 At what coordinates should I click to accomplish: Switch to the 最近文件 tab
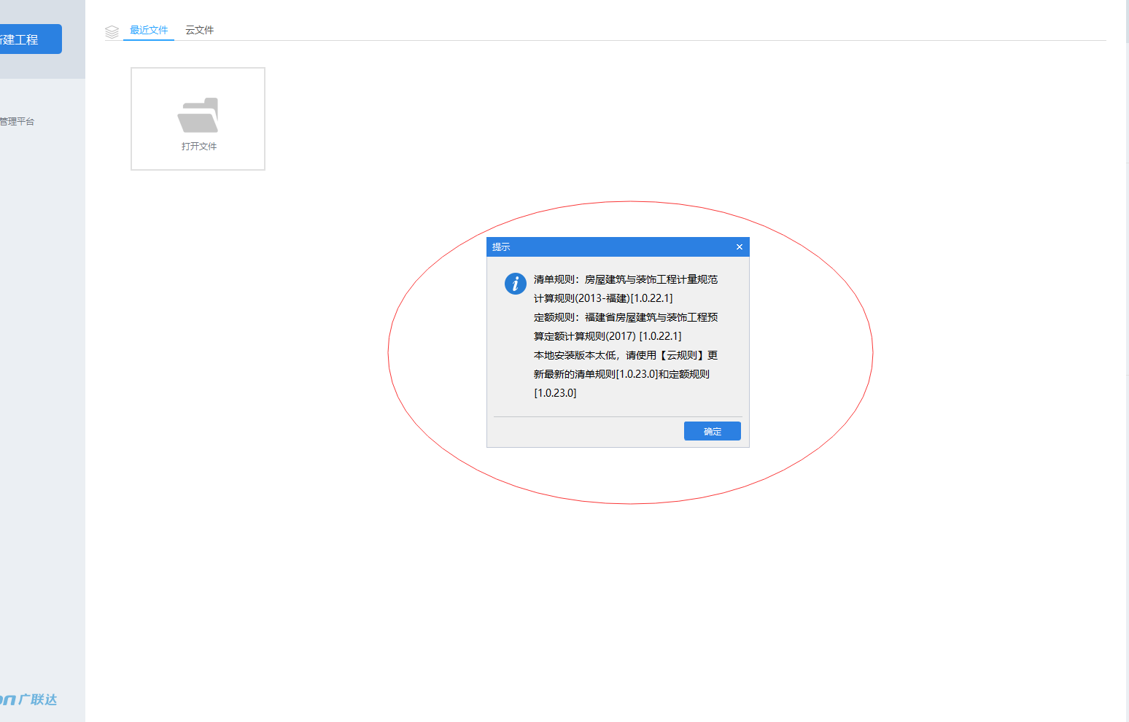[149, 30]
